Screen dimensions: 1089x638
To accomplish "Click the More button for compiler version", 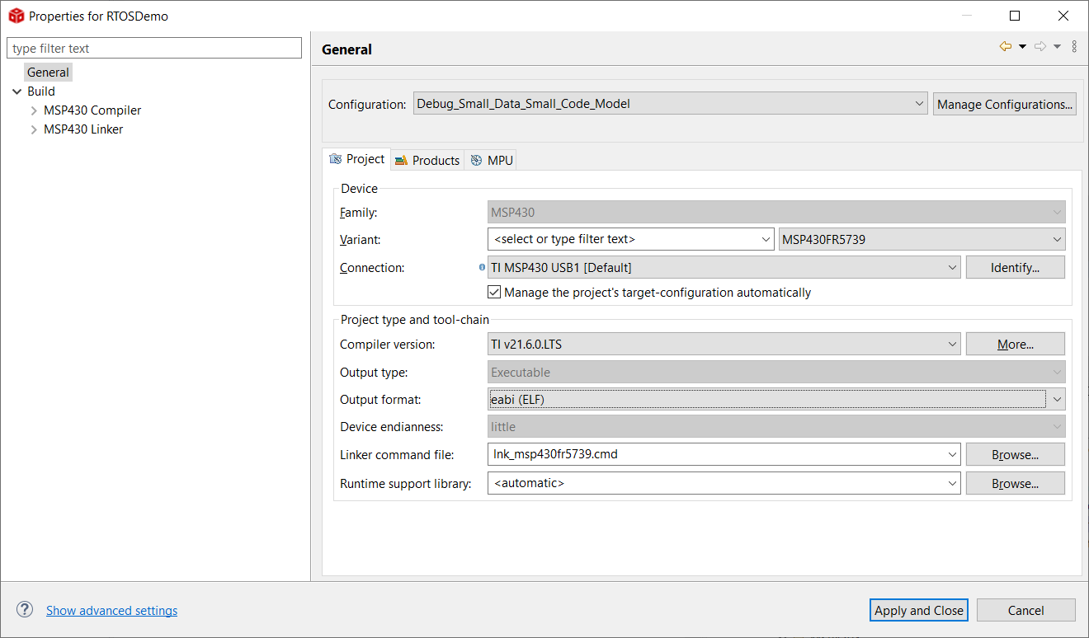I will click(1015, 345).
